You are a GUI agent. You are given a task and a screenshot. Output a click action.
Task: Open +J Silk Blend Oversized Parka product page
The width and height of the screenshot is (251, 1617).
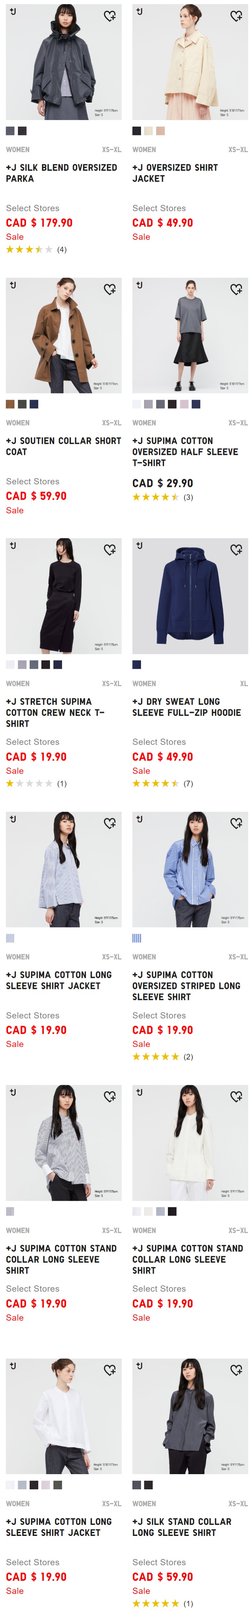61,173
